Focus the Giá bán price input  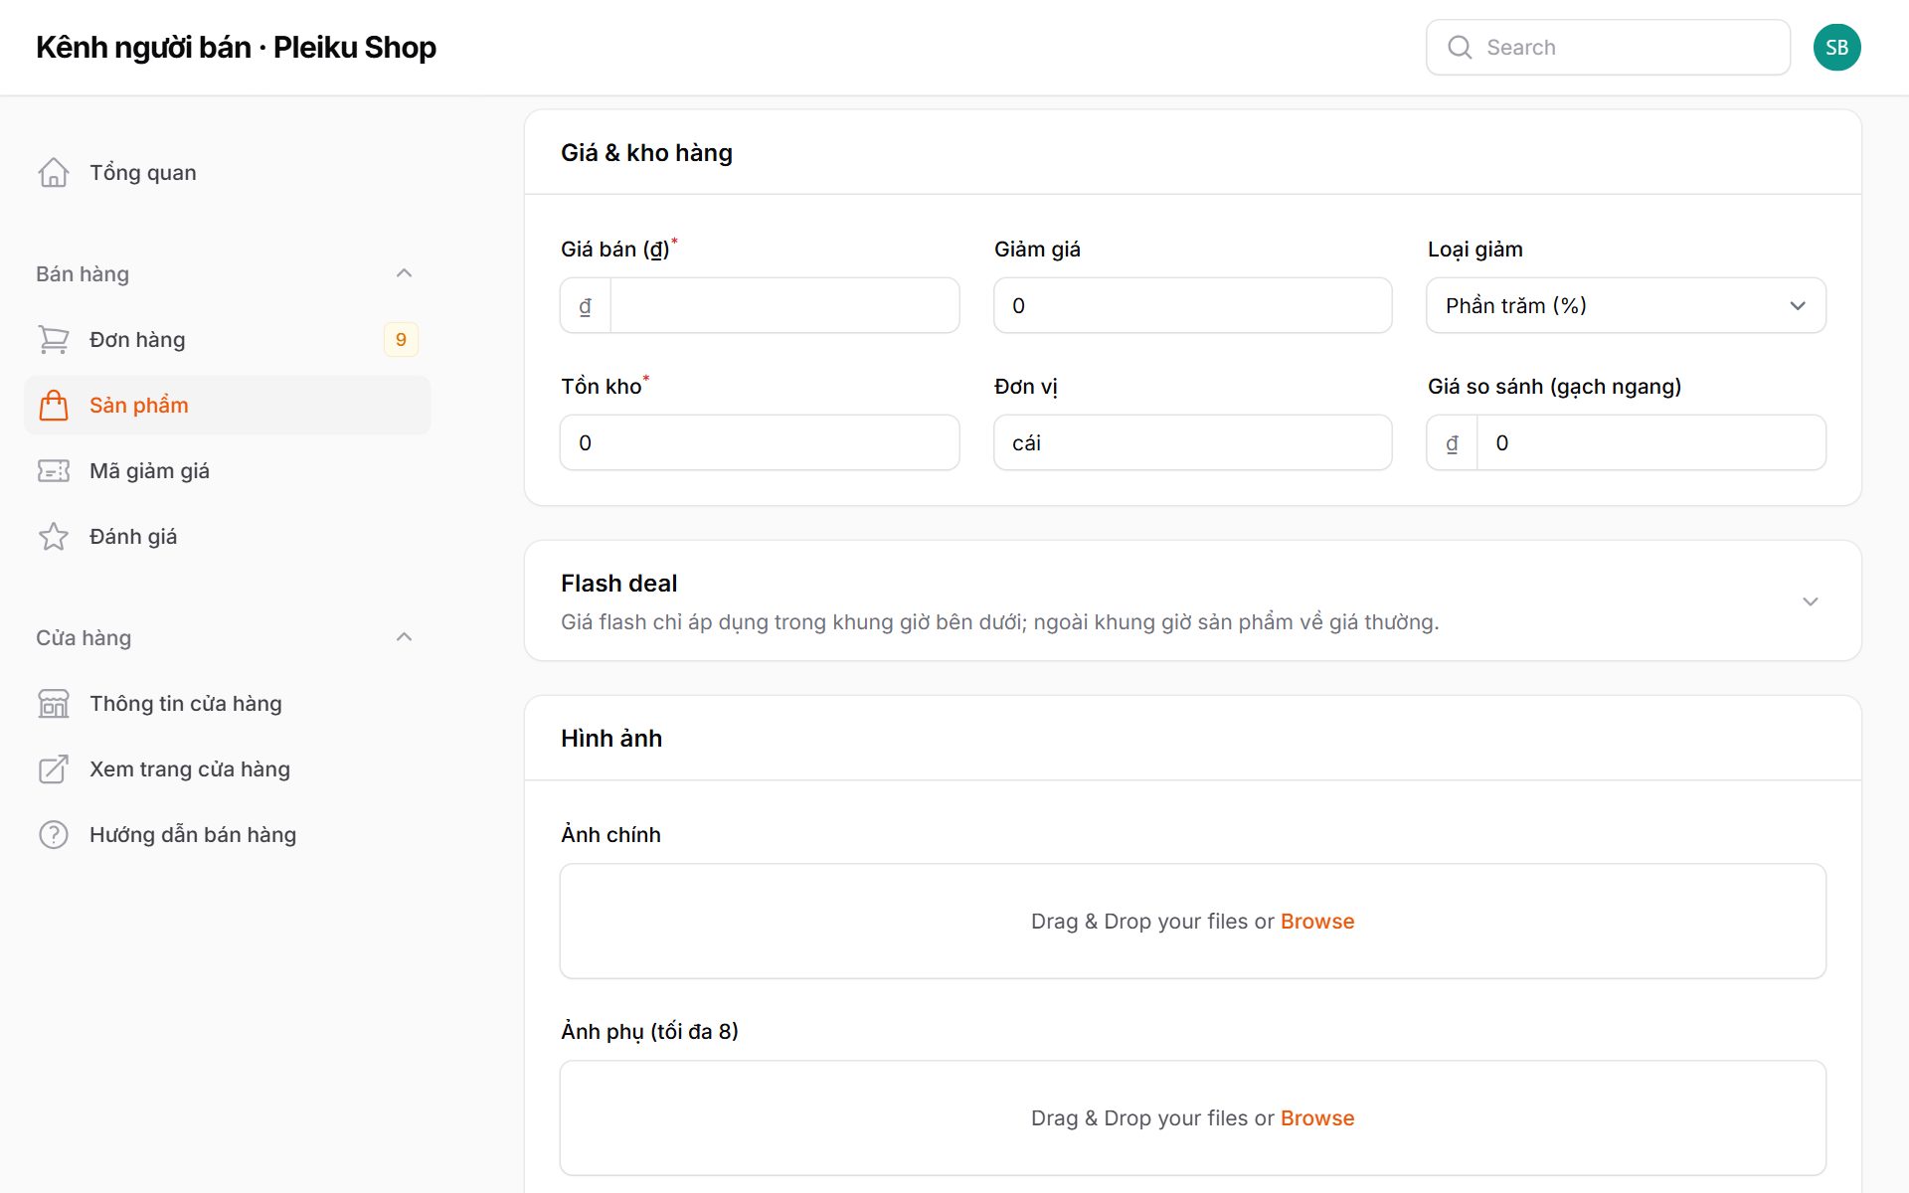click(784, 305)
